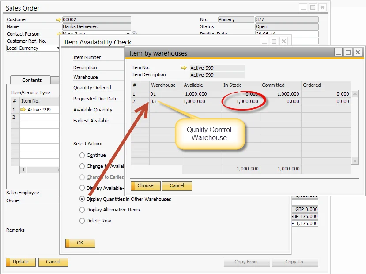Click the Customer code field 00002

[97, 19]
